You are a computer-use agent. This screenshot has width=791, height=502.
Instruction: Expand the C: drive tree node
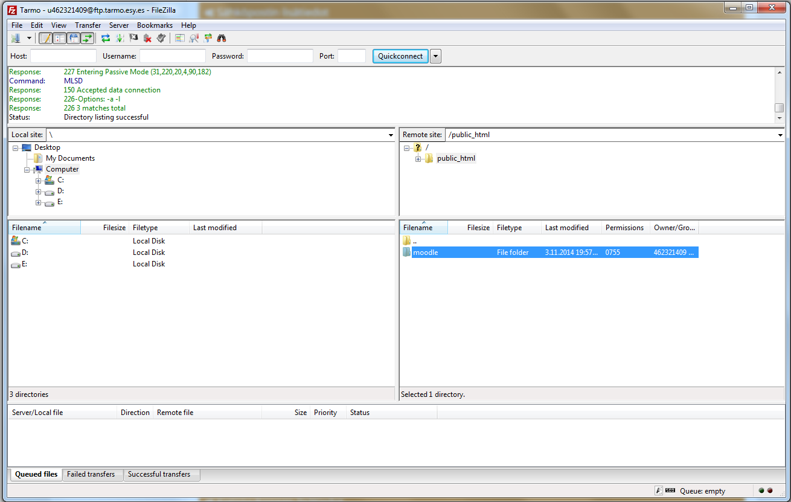[39, 181]
